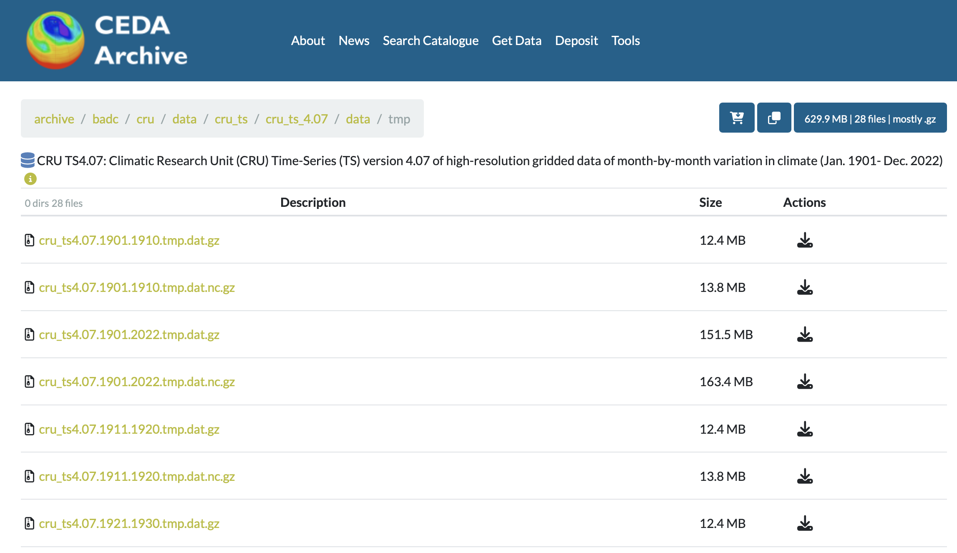Click the CEDA Archive globe logo

click(x=55, y=40)
